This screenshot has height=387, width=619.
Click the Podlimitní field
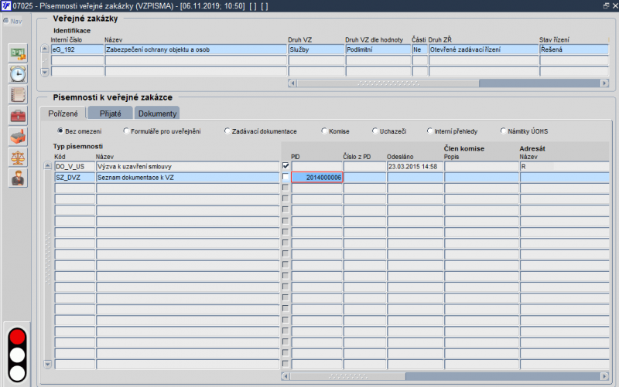point(378,49)
